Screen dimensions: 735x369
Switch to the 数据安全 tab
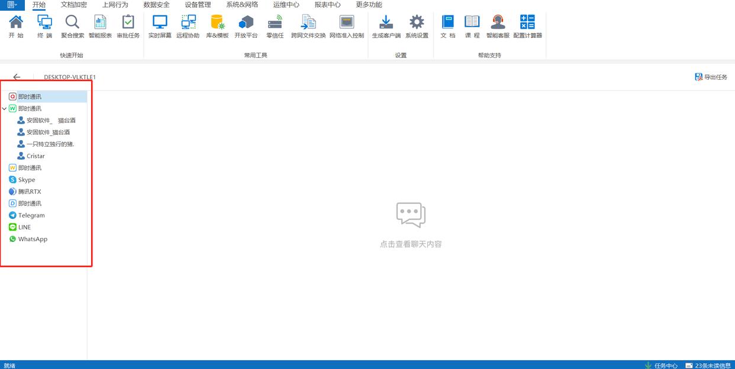(x=156, y=5)
